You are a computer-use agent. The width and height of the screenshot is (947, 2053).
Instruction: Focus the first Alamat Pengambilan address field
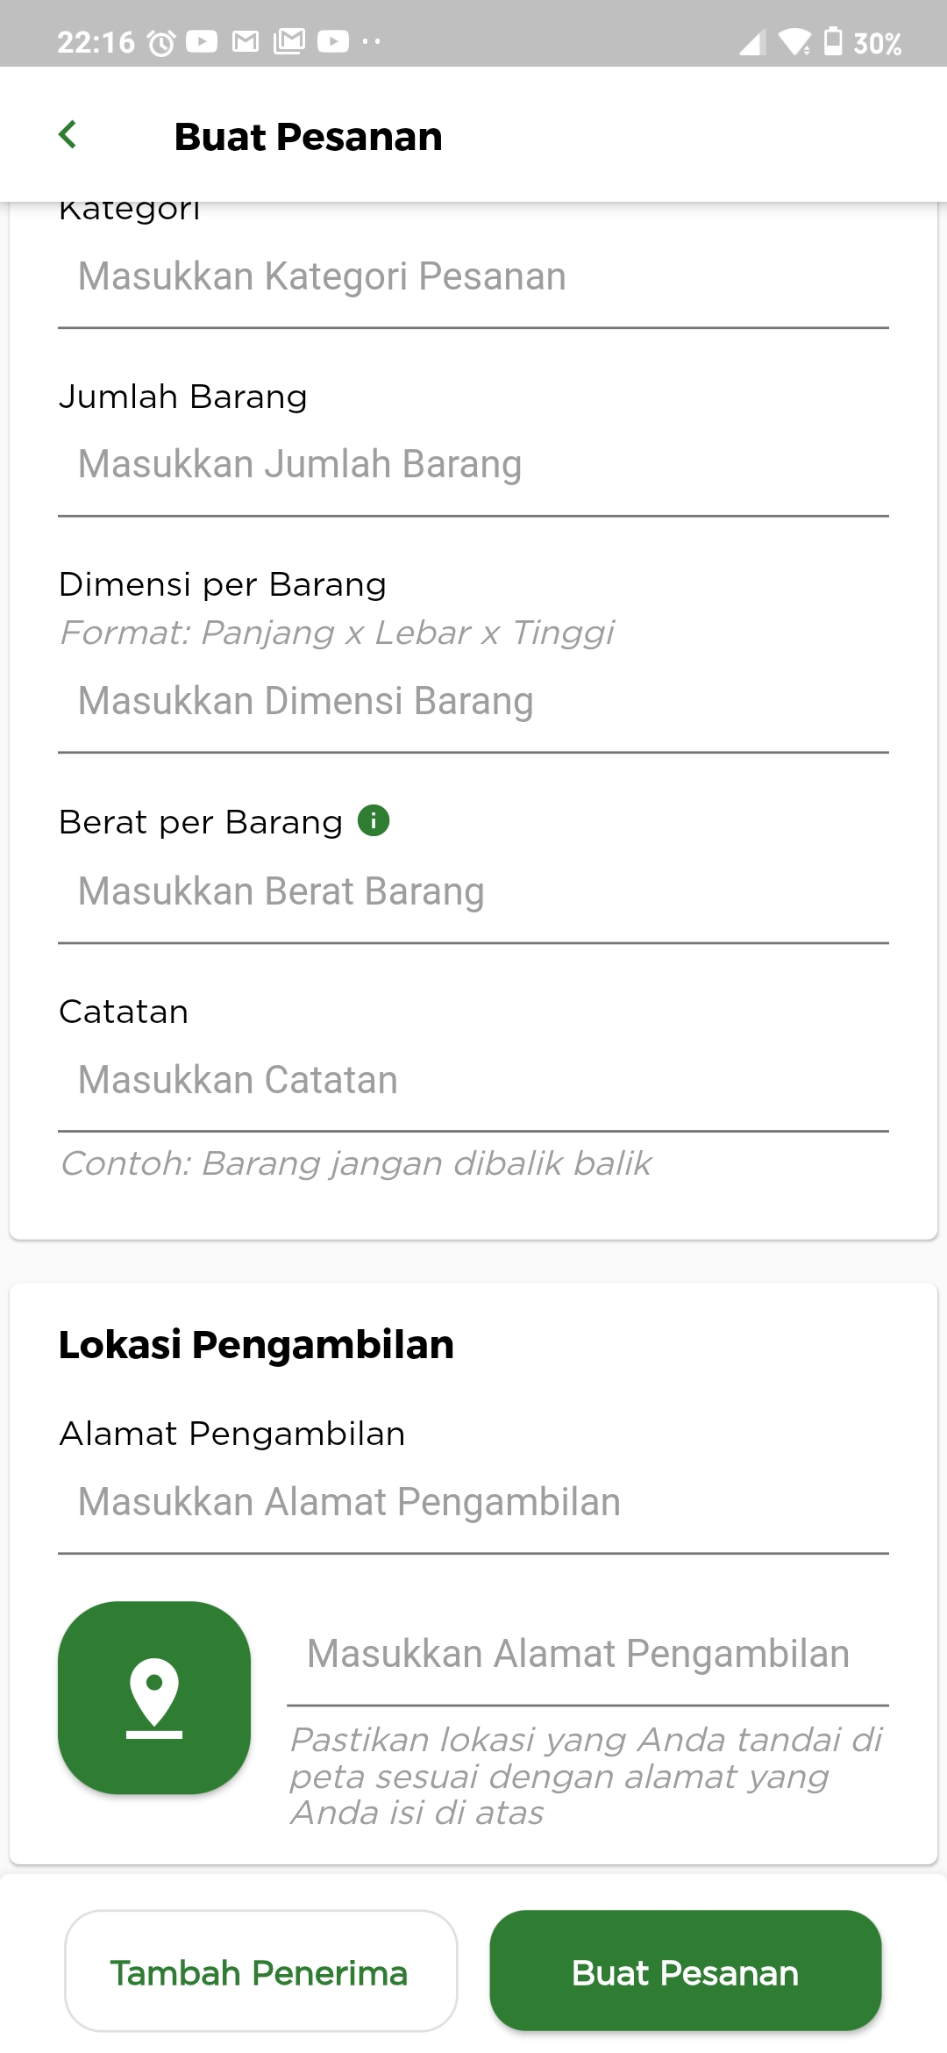pos(473,1502)
